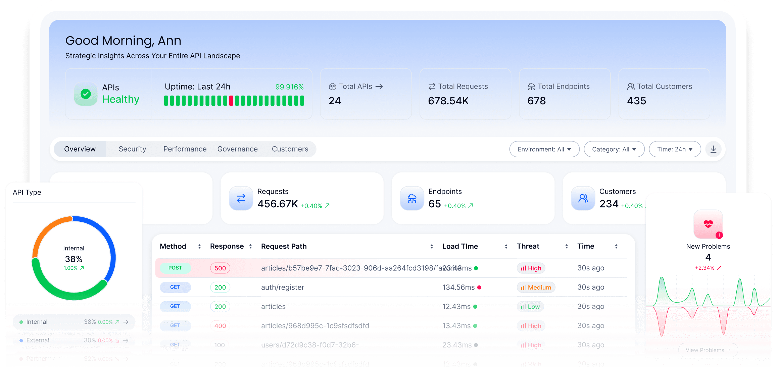Click the Endpoints trend up-arrow icon

point(471,206)
